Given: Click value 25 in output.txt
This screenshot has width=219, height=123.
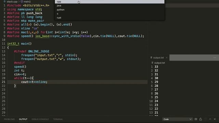Looking at the screenshot, I should point(156,97).
